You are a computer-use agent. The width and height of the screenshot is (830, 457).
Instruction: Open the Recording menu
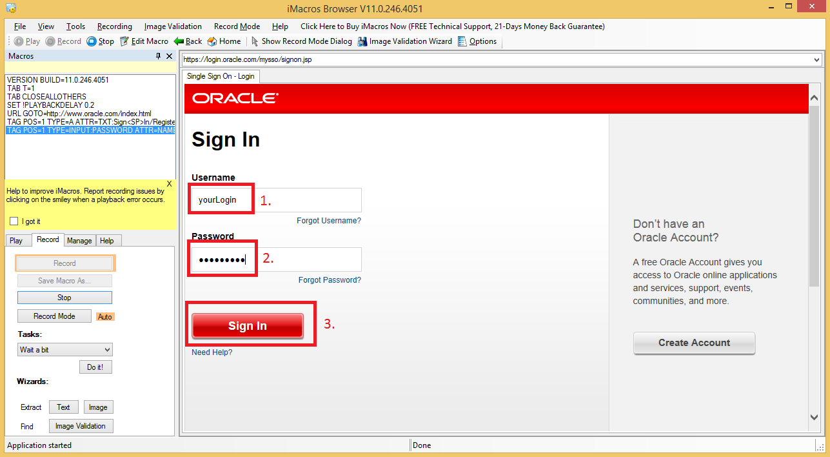pos(115,26)
